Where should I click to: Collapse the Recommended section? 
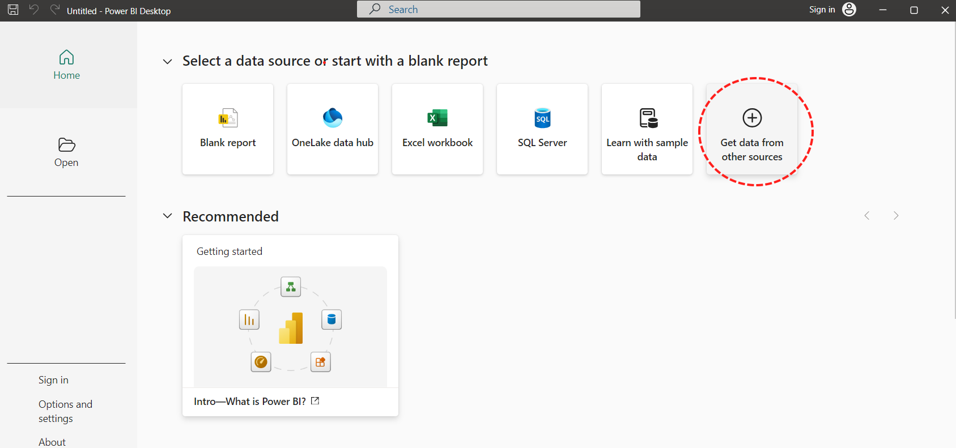[x=168, y=216]
